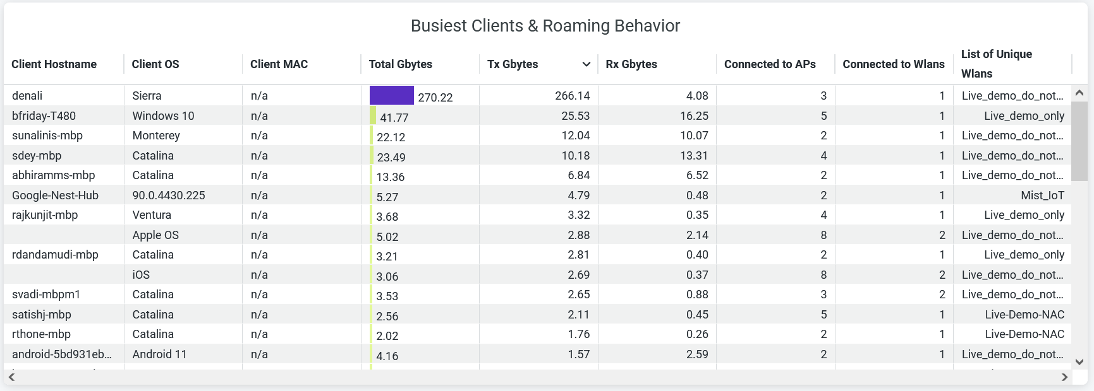Viewport: 1094px width, 391px height.
Task: Select the List of Unique Wlans header
Action: point(996,64)
